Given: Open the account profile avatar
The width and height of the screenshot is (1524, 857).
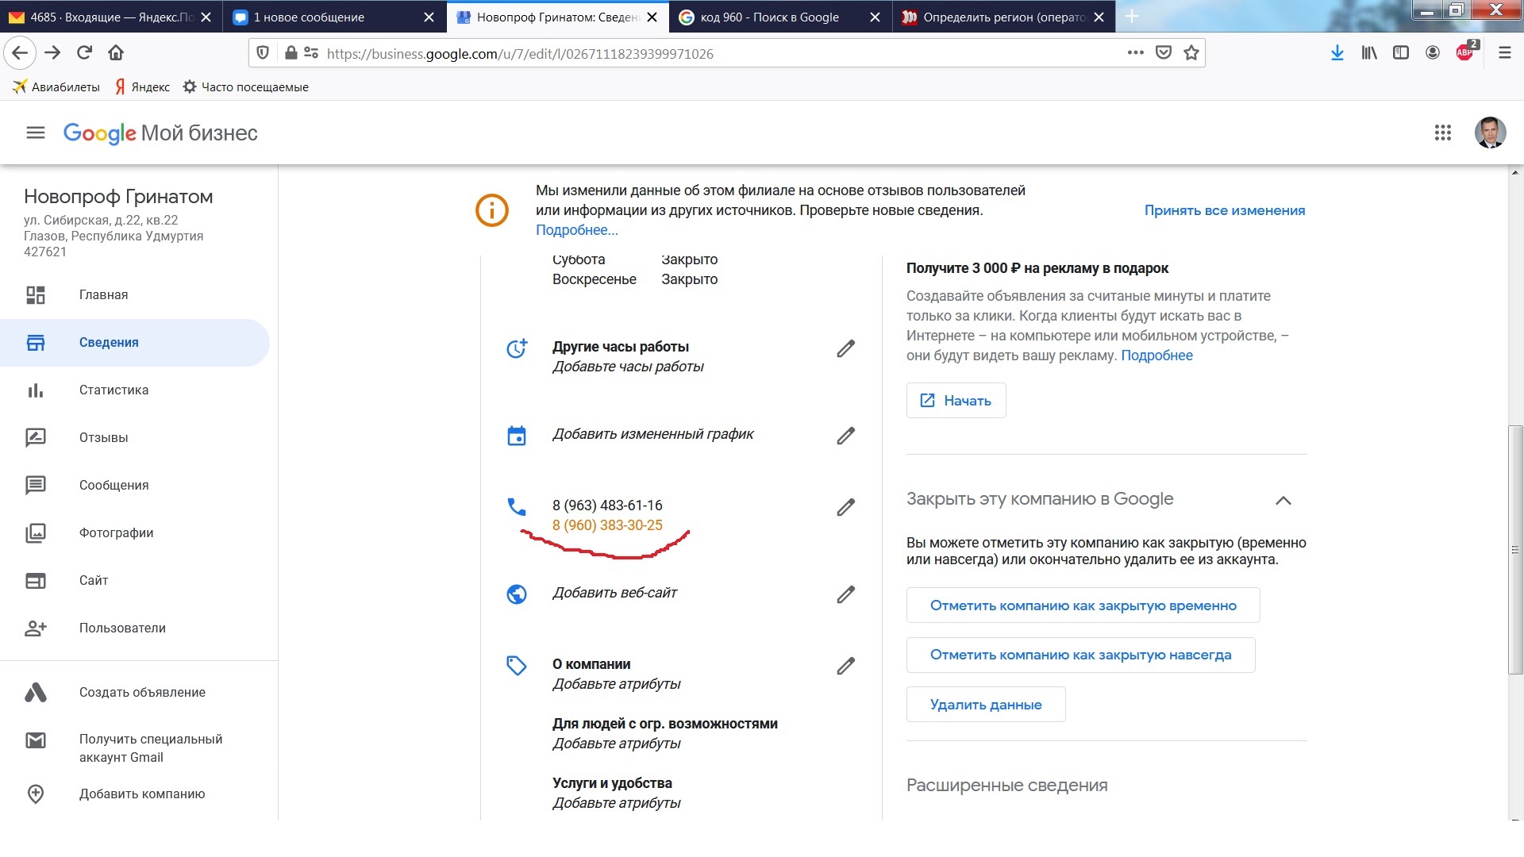Looking at the screenshot, I should [1490, 133].
